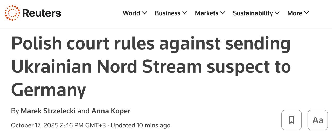This screenshot has height=136, width=332.
Task: Open the Business menu
Action: click(x=167, y=13)
